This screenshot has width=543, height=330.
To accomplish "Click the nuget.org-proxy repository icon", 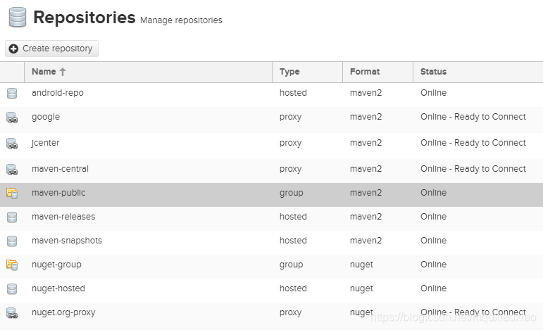I will tap(12, 313).
